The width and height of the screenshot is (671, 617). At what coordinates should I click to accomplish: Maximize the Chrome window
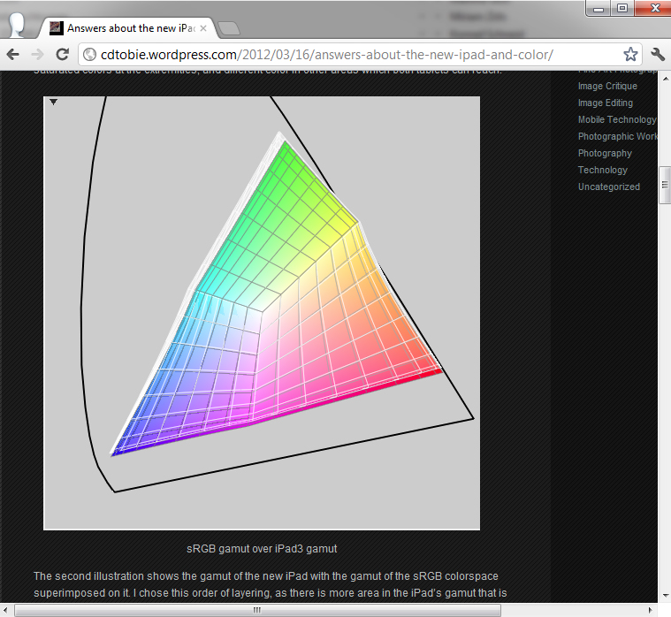[622, 9]
